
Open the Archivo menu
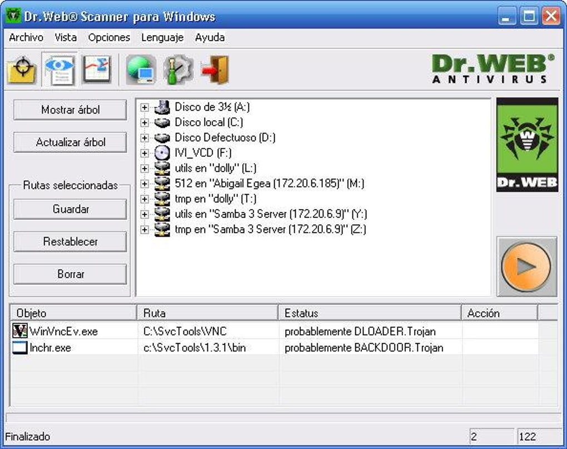[x=26, y=37]
